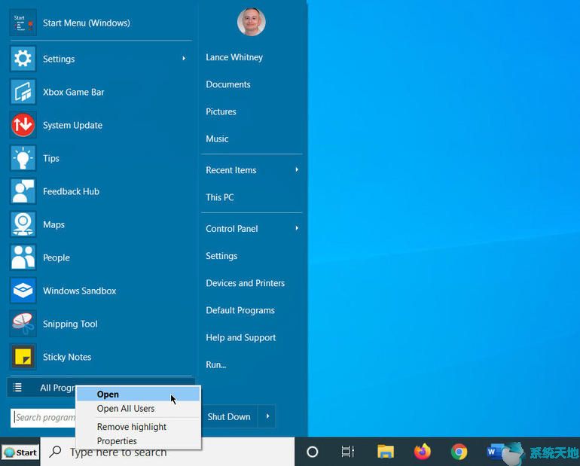Screen dimensions: 580x466
Task: Click the Maps label
Action: tap(53, 224)
